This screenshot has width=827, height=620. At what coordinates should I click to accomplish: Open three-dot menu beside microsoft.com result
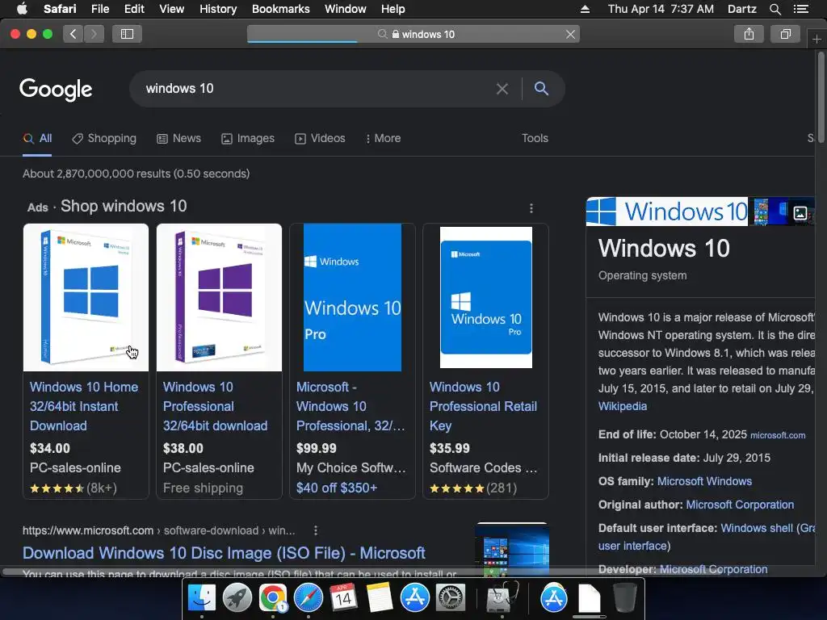(x=316, y=530)
